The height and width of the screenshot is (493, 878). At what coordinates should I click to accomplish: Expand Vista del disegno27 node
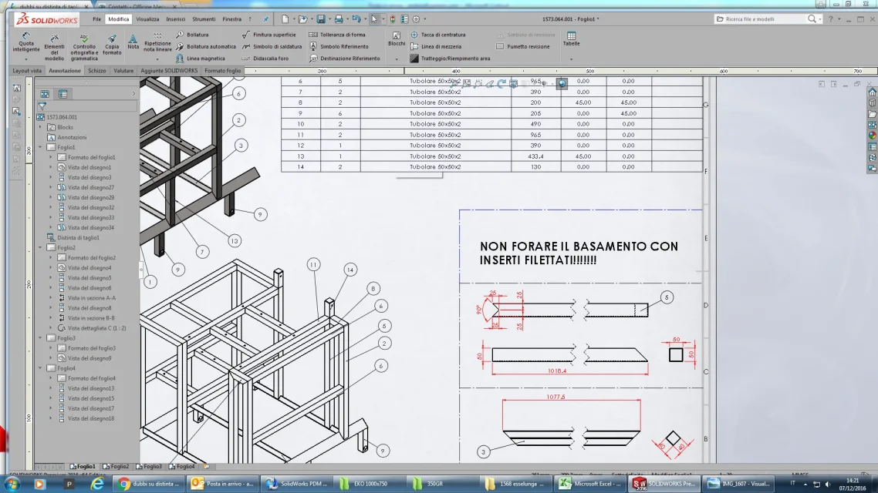[x=50, y=187]
